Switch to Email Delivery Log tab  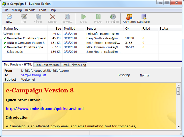74,65
